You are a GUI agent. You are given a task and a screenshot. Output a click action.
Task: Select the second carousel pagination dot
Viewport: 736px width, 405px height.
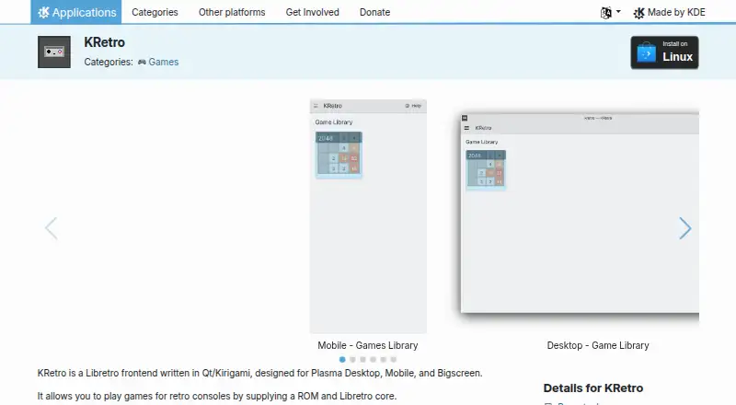(352, 359)
